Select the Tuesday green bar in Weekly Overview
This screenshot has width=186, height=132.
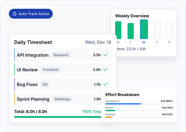tap(131, 31)
